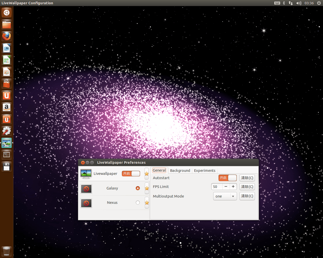Click 清除(C) next to Autostart
The height and width of the screenshot is (258, 323).
[x=247, y=178]
